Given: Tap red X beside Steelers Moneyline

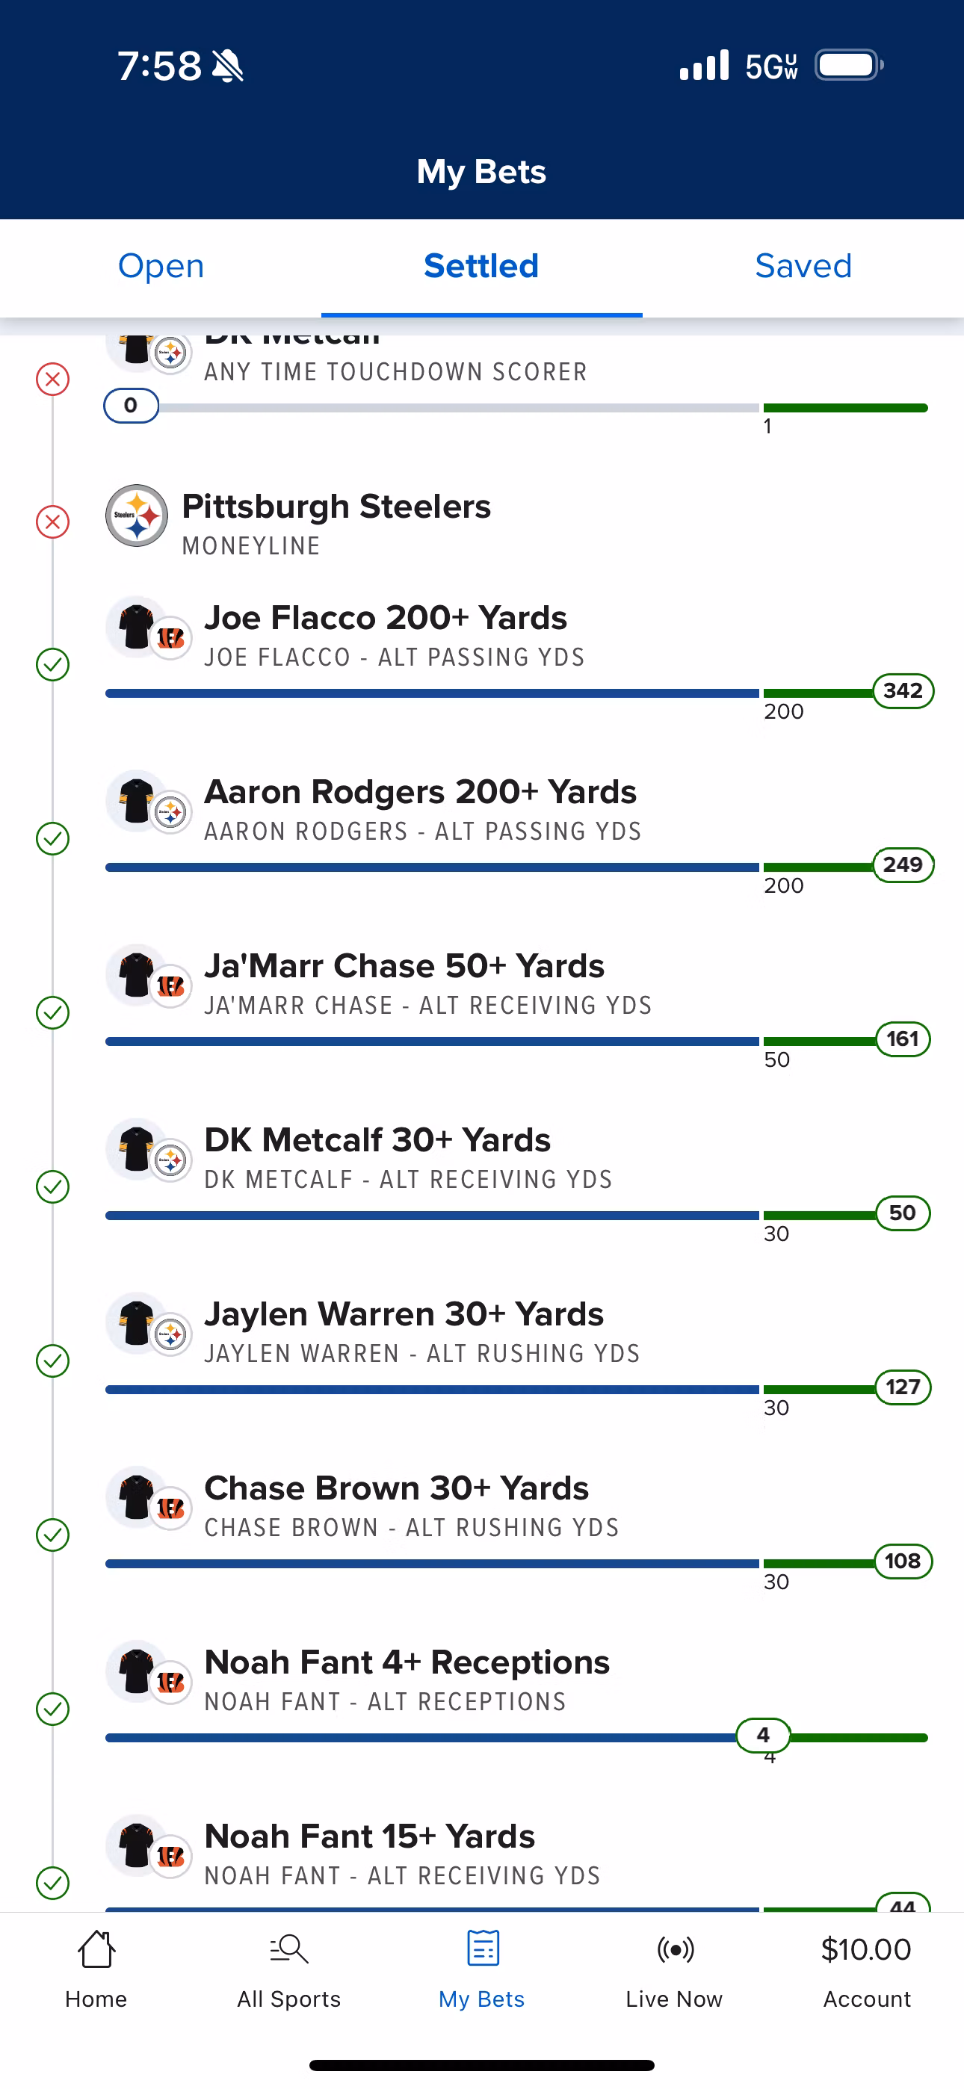Looking at the screenshot, I should (x=53, y=522).
